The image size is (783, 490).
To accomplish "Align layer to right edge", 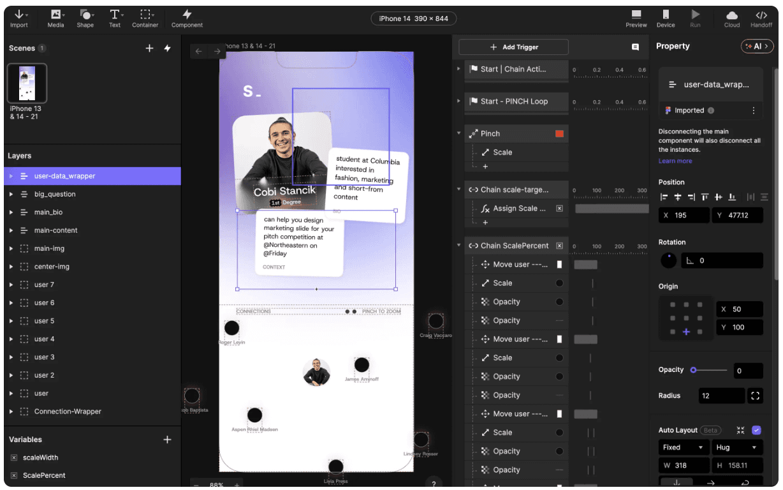I will tap(691, 197).
